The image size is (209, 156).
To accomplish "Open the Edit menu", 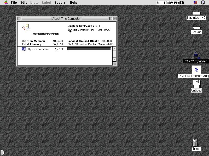I will [x=24, y=3].
